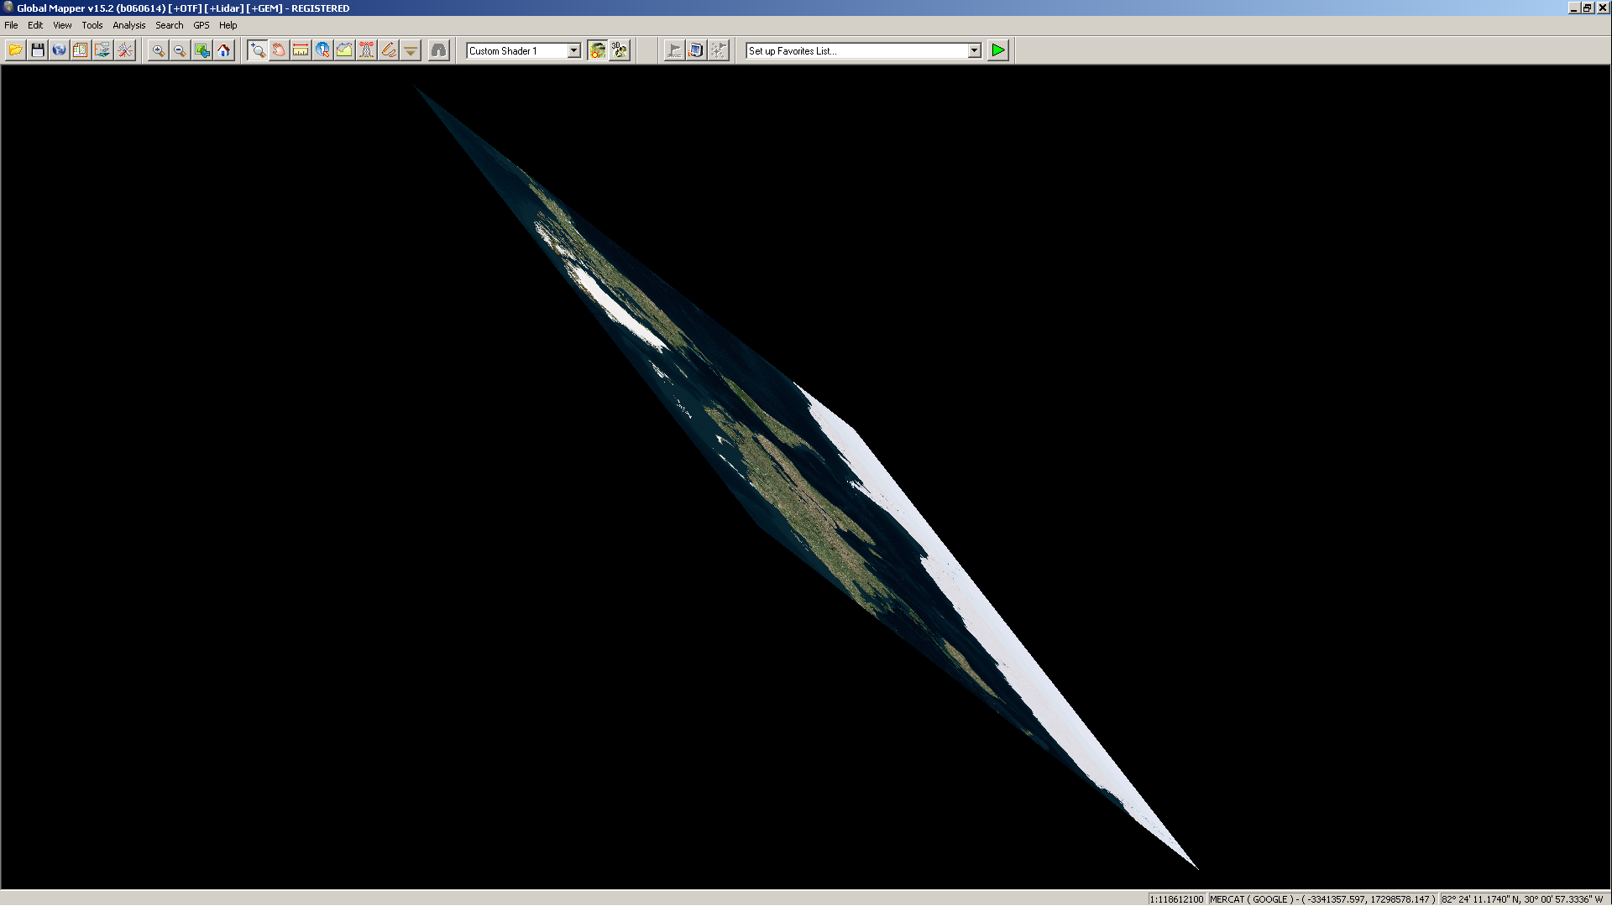Open the Configuration tools icon
This screenshot has height=906, width=1612.
[x=125, y=50]
